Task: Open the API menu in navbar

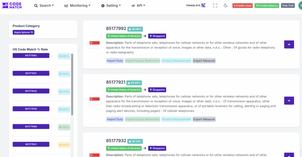Action: pyautogui.click(x=138, y=6)
